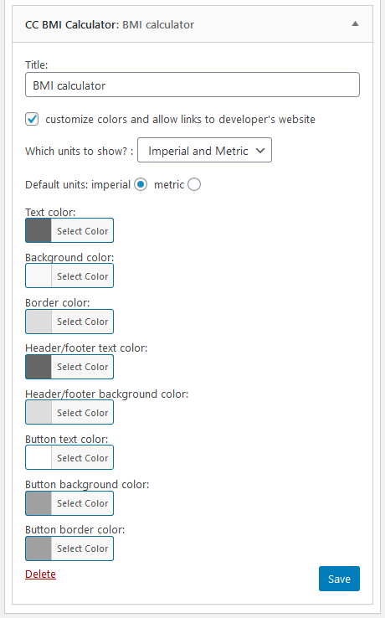Click the Header/footer text color swatch
Viewport: 385px width, 618px height.
[38, 367]
